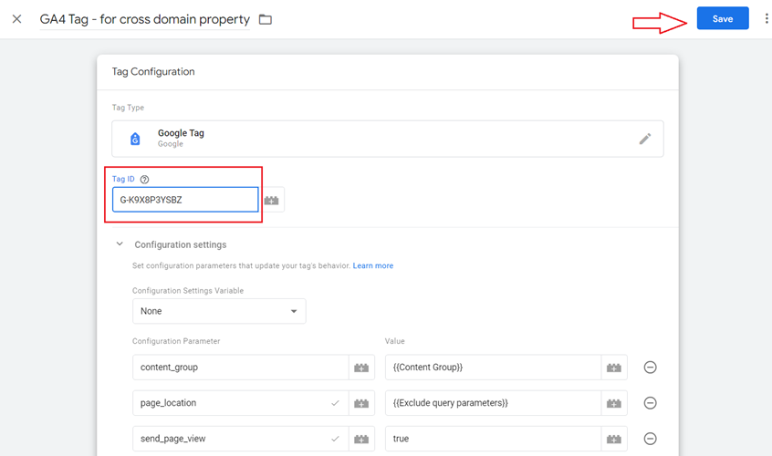The image size is (772, 456).
Task: Rename the tag title 'GA4 Tag - for cross domain property'
Action: pos(145,19)
